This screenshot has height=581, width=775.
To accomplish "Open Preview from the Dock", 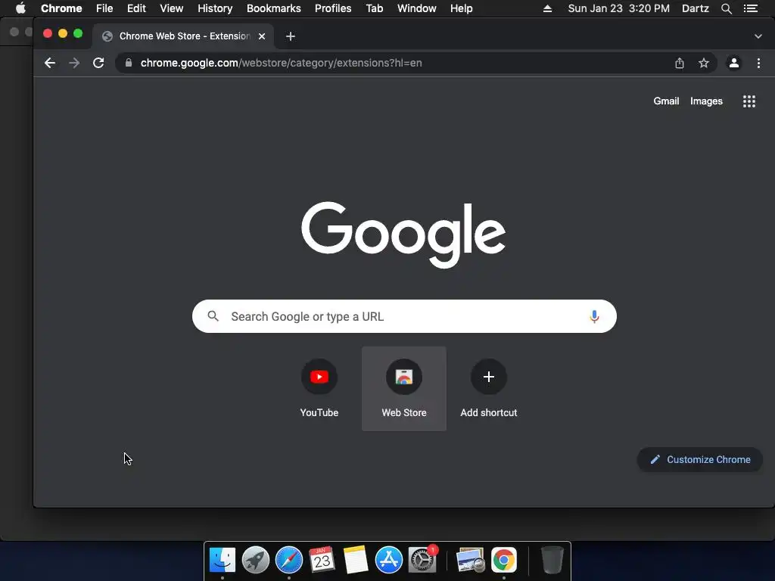I will pos(471,560).
